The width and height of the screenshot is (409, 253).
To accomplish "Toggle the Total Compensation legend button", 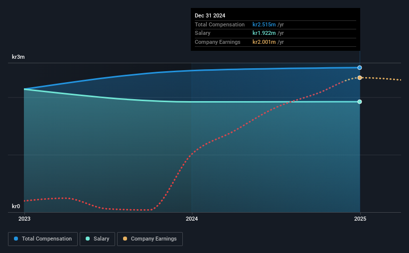I will (43, 239).
